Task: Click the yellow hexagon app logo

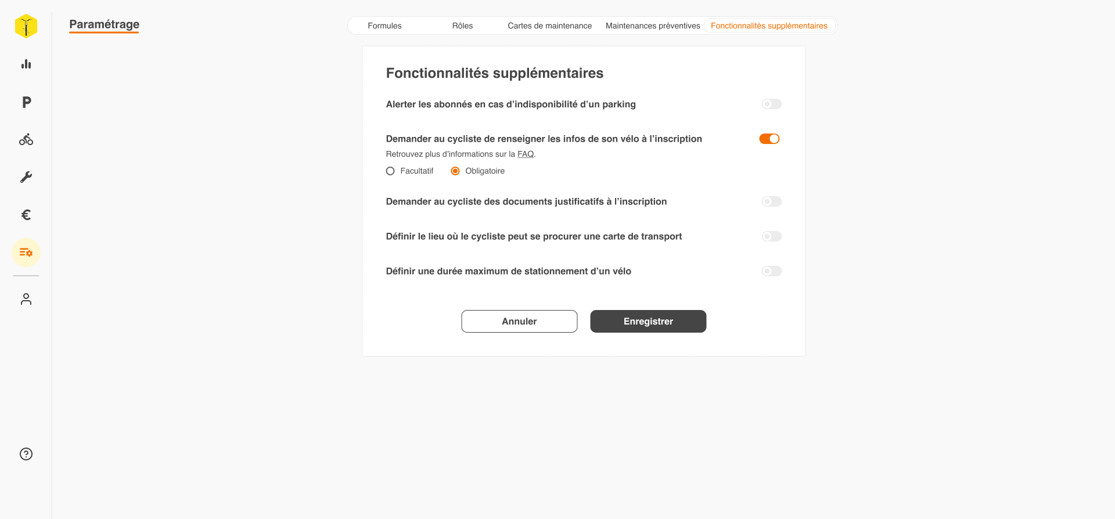Action: (x=26, y=26)
